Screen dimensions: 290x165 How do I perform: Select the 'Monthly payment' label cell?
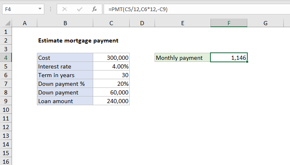click(183, 58)
